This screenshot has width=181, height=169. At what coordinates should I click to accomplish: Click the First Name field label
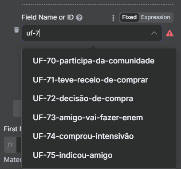12,129
